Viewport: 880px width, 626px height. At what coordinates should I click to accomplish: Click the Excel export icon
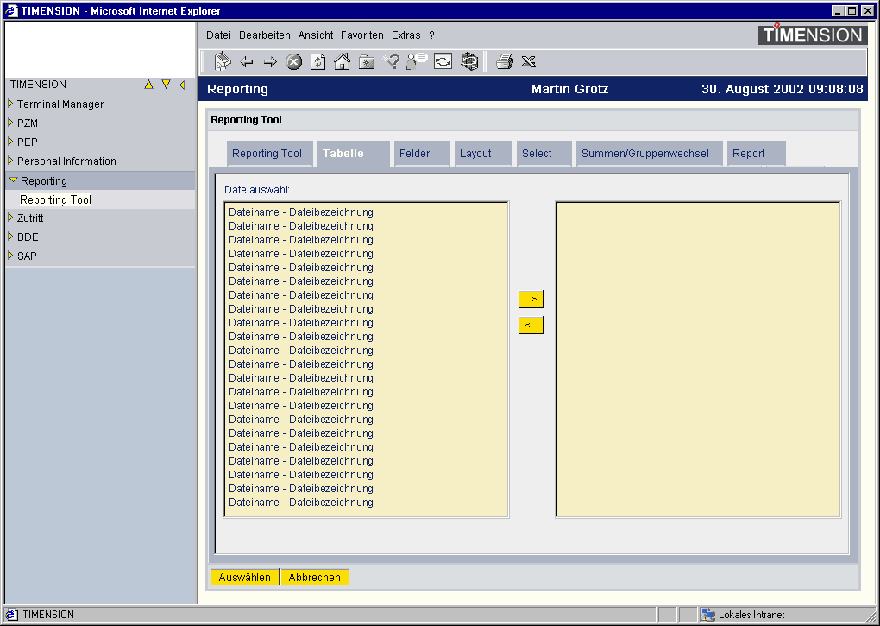pos(529,61)
